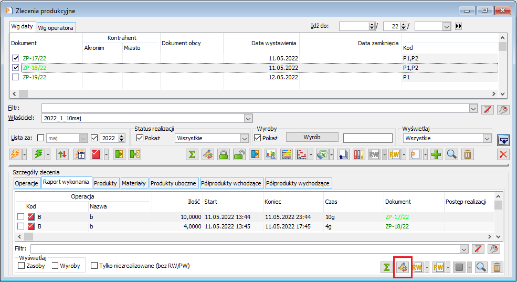Toggle the year 2022 checkbox

pos(94,138)
